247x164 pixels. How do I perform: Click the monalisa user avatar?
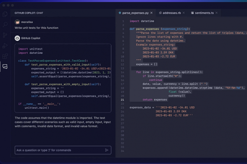pos(17,22)
